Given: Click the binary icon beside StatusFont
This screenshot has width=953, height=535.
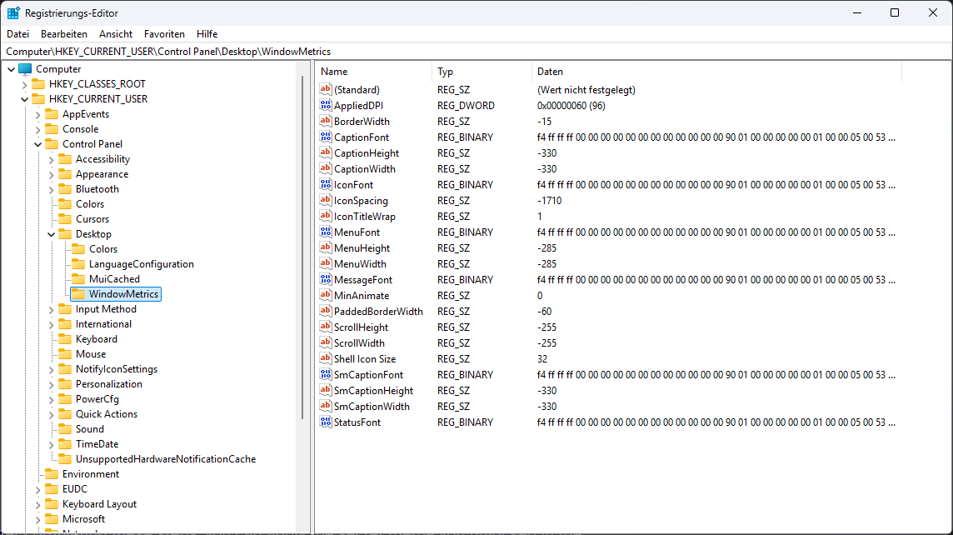Looking at the screenshot, I should (x=325, y=422).
